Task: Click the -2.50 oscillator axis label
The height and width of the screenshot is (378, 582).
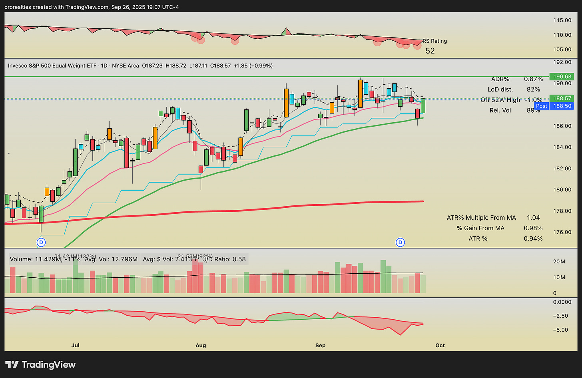Action: click(560, 316)
